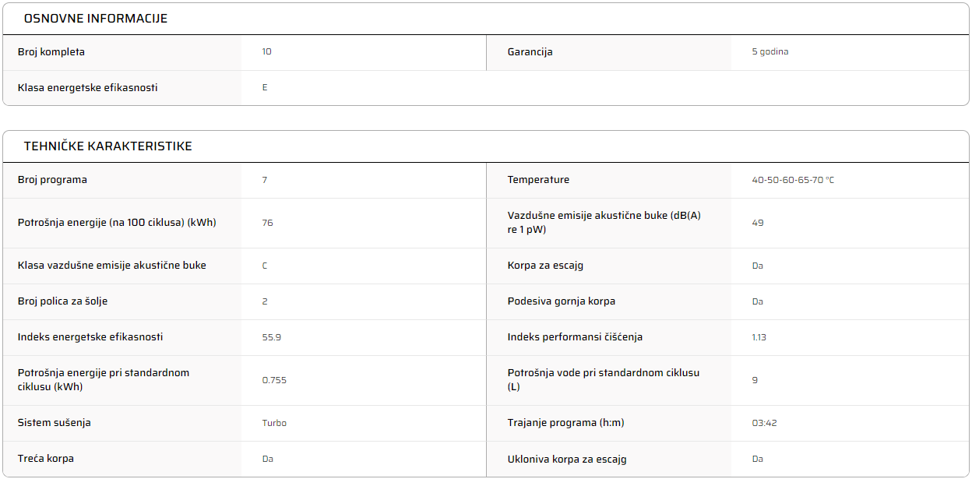The width and height of the screenshot is (972, 479).
Task: Click Klasa vazdušne emisije akustične buke label
Action: point(112,266)
